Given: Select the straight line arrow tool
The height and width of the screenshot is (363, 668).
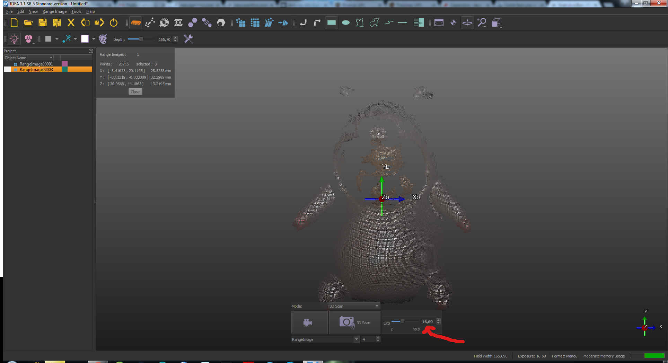Looking at the screenshot, I should click(402, 23).
